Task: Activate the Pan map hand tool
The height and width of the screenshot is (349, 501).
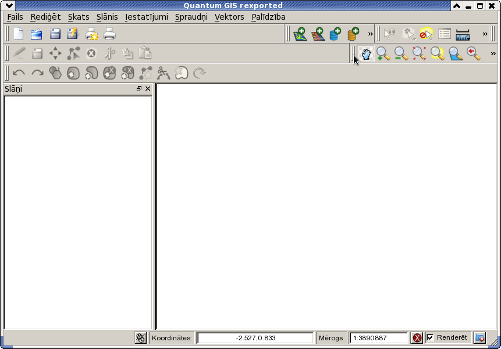Action: point(366,54)
